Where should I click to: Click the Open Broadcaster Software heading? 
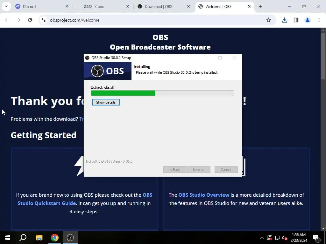click(160, 47)
